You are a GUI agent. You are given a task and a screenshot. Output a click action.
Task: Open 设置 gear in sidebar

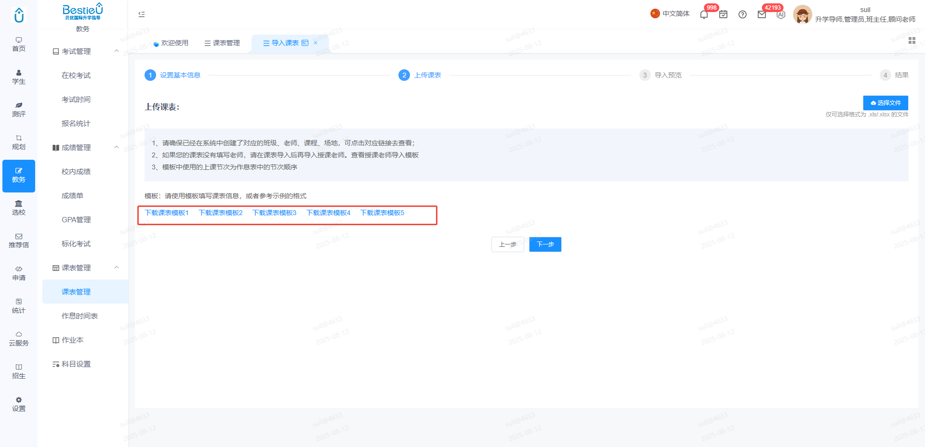pyautogui.click(x=19, y=404)
